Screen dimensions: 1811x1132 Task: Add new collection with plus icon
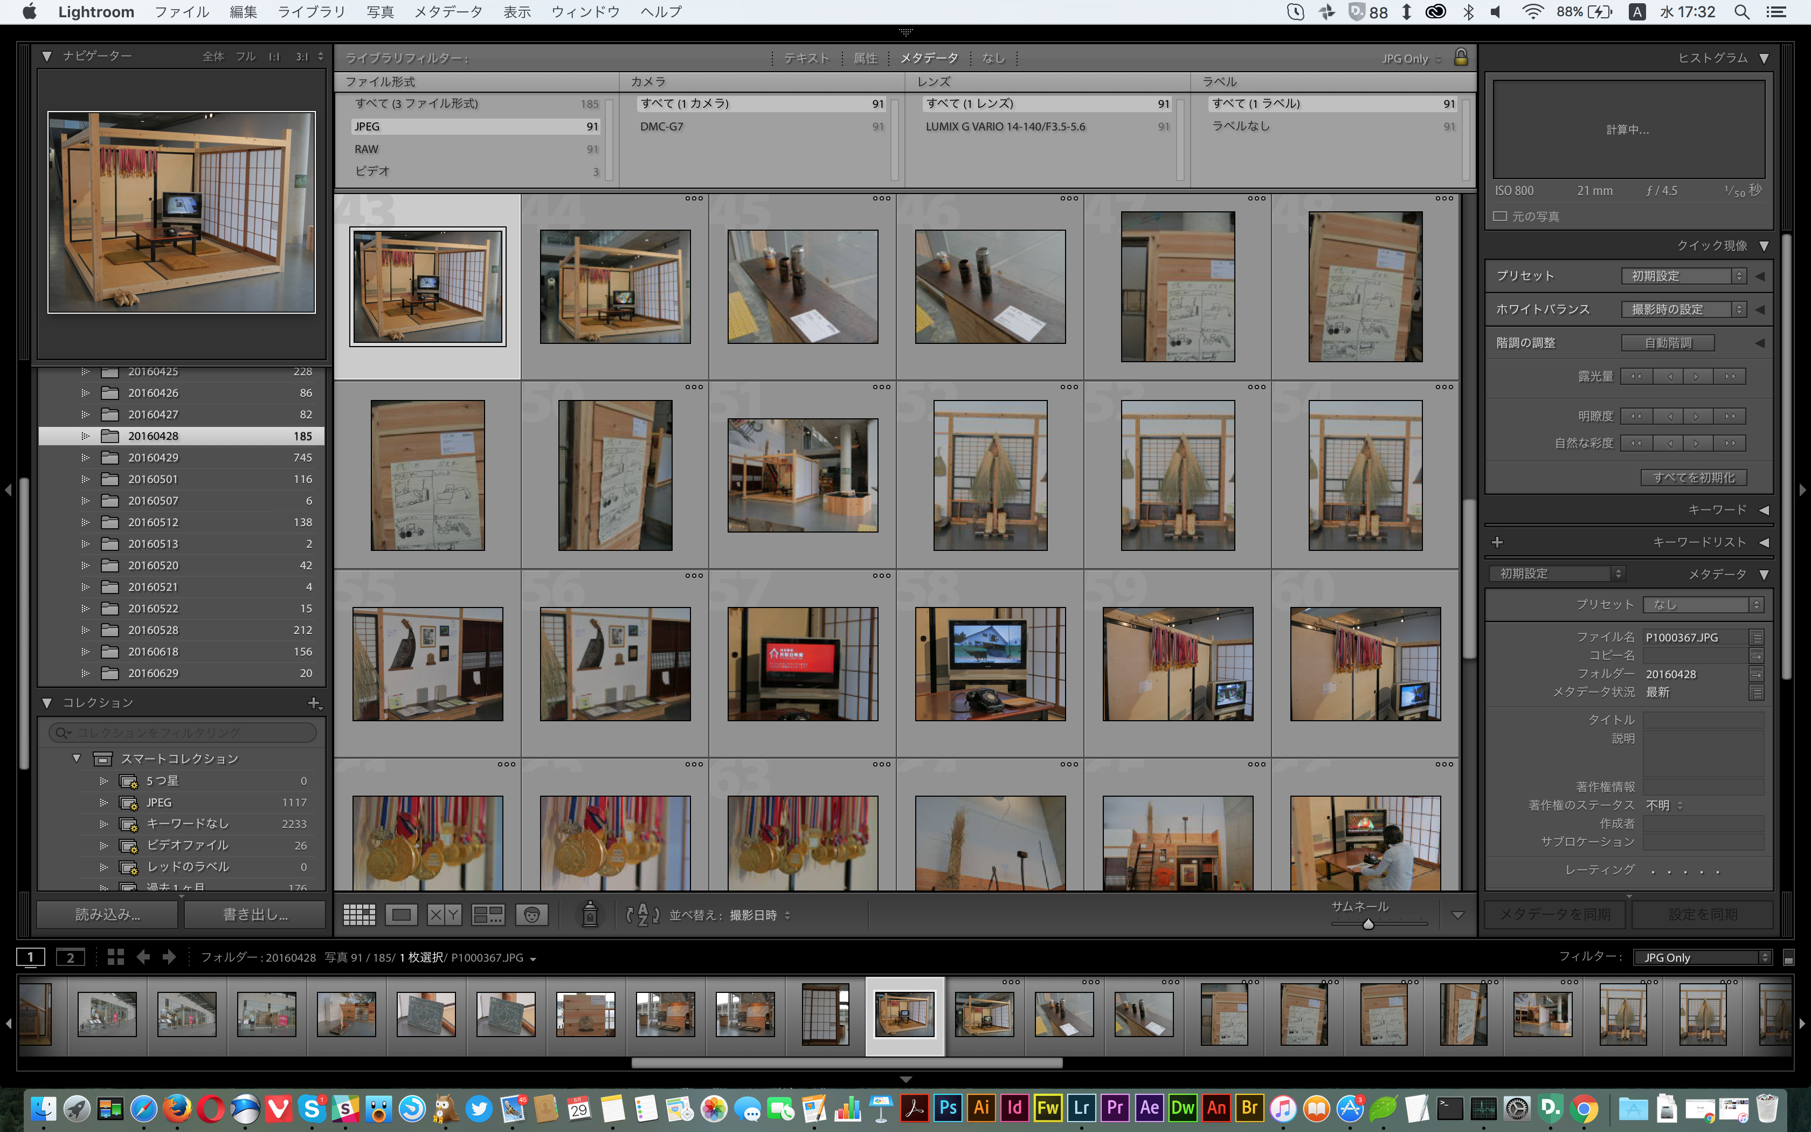(x=314, y=702)
